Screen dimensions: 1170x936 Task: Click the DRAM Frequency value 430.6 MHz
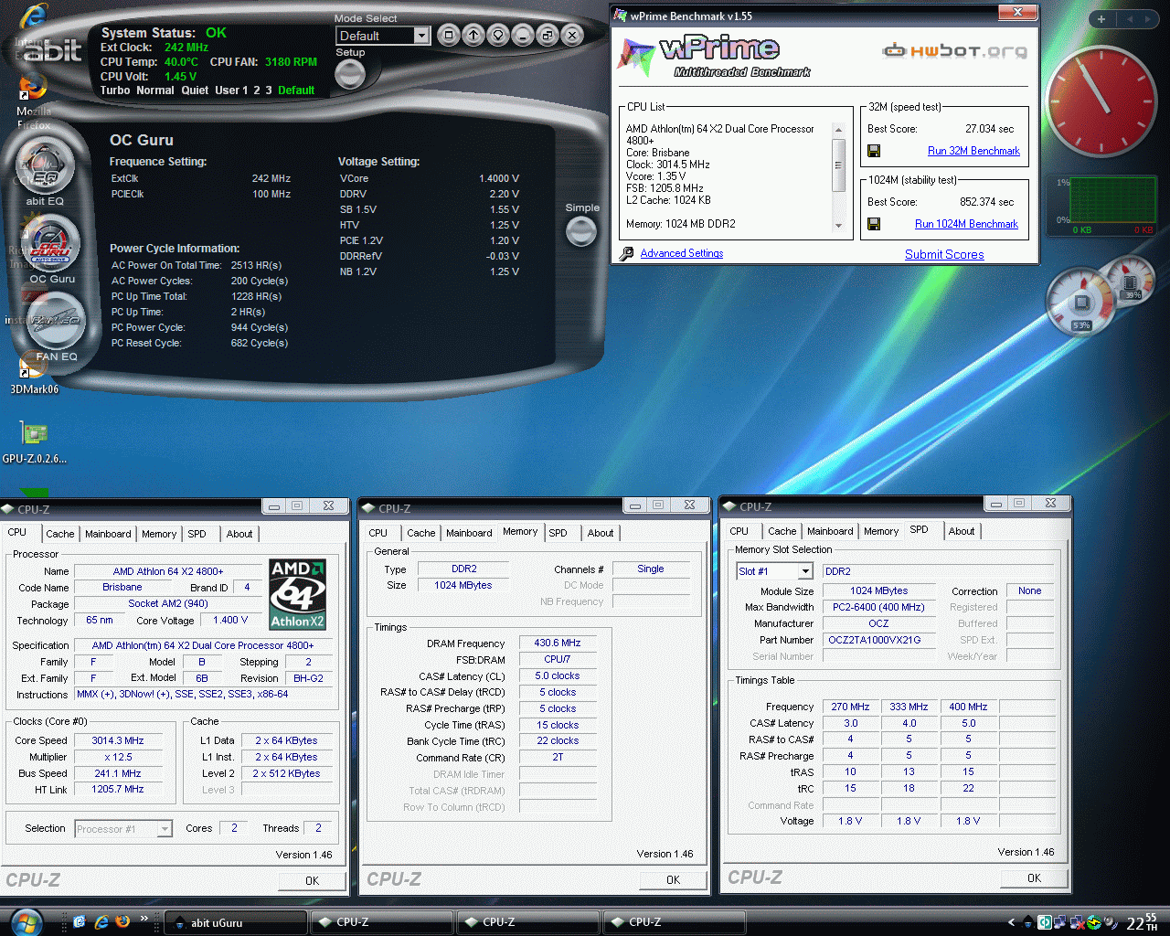pyautogui.click(x=558, y=643)
